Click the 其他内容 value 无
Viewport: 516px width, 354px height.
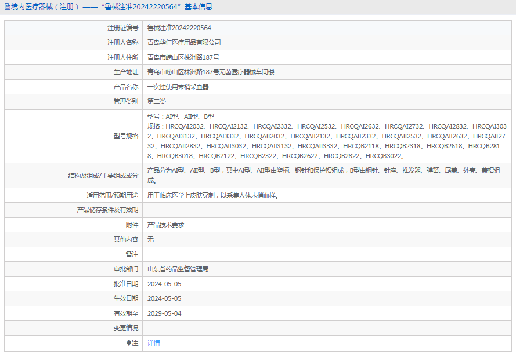point(150,239)
